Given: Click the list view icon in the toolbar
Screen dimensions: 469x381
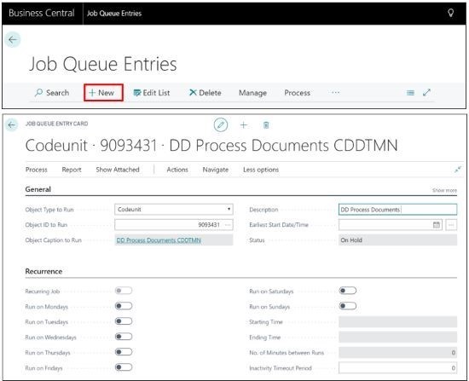Looking at the screenshot, I should click(x=410, y=93).
